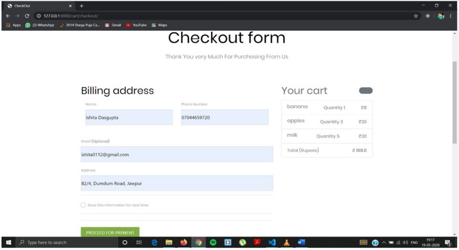This screenshot has height=250, width=459.
Task: Reload the checkout page
Action: (27, 16)
